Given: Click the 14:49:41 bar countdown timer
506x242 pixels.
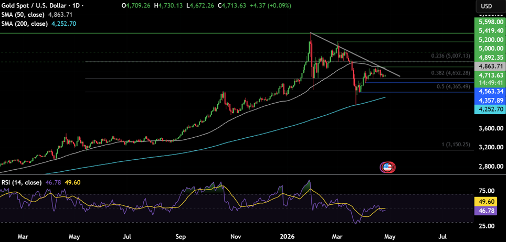Looking at the screenshot, I should (489, 83).
